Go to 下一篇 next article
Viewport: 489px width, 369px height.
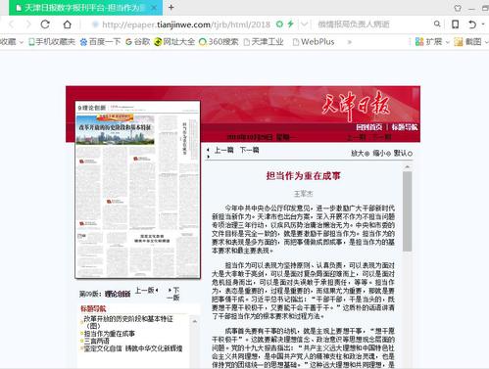click(249, 150)
